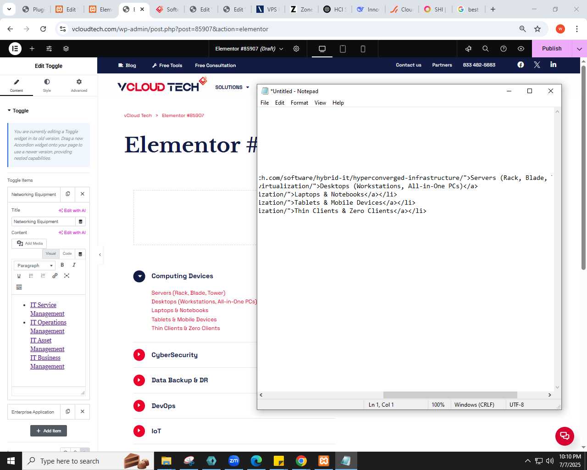Switch to tablet responsive view
This screenshot has width=587, height=470.
(x=343, y=49)
